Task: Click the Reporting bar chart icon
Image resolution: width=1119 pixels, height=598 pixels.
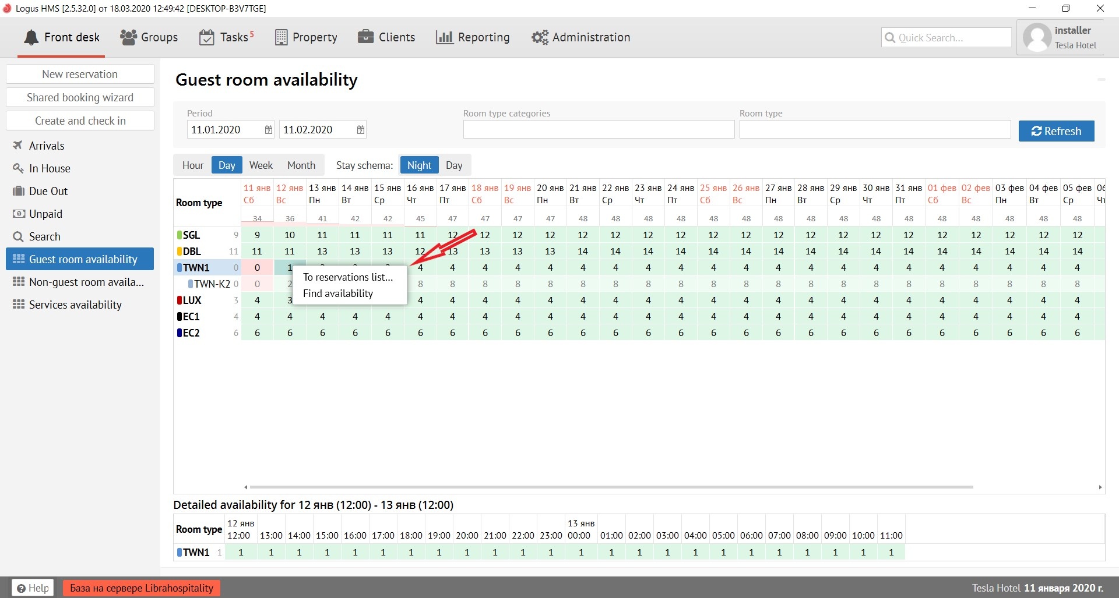Action: (x=444, y=37)
